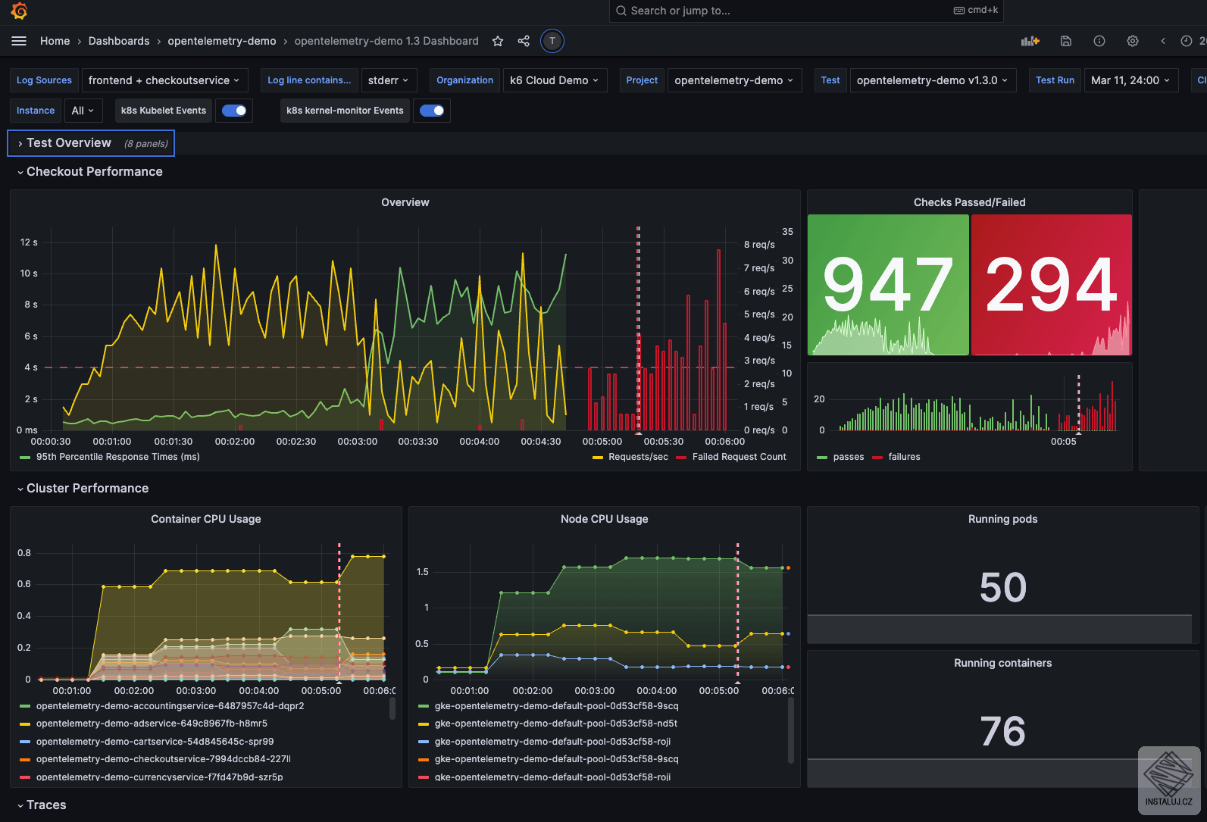Click the user avatar labeled T
Screen dimensions: 1207x822
pyautogui.click(x=552, y=41)
